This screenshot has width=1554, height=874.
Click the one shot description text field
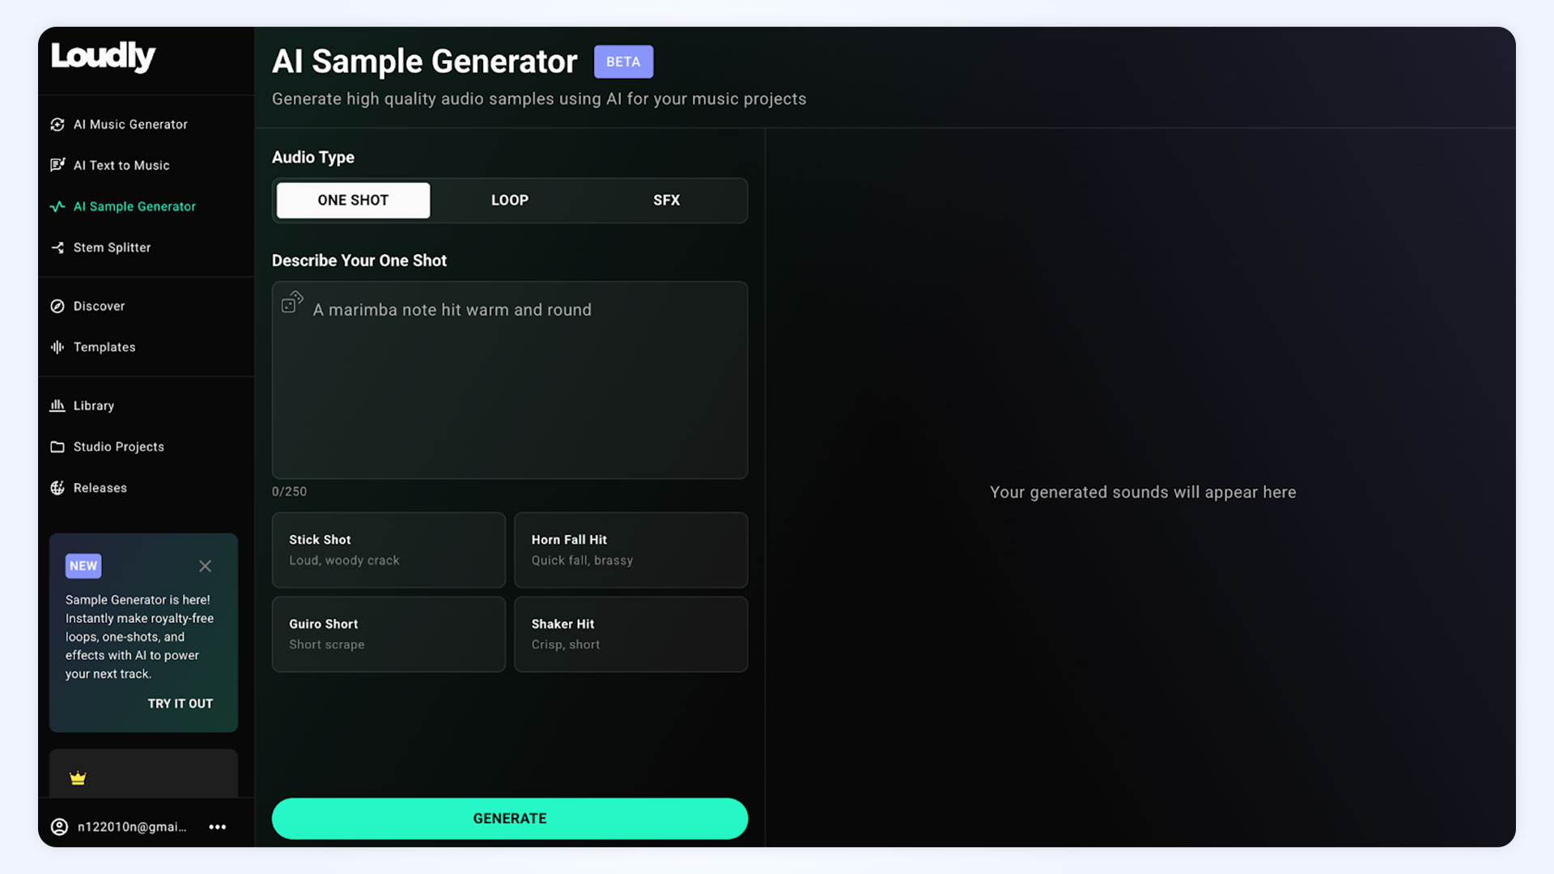[x=510, y=388]
